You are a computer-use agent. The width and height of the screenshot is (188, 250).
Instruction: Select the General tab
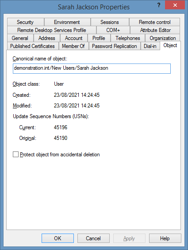(x=20, y=38)
